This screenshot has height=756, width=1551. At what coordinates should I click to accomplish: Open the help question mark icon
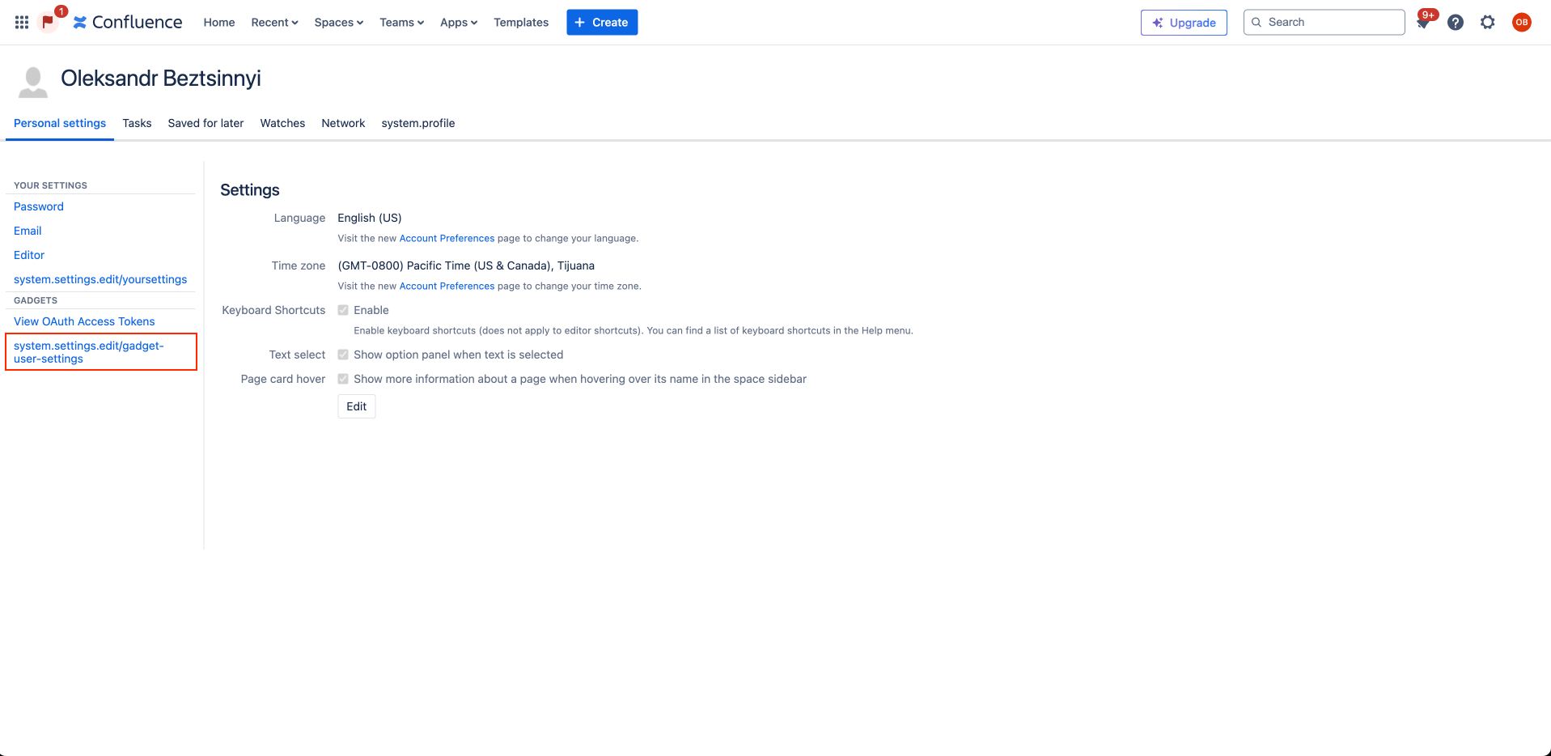coord(1456,22)
